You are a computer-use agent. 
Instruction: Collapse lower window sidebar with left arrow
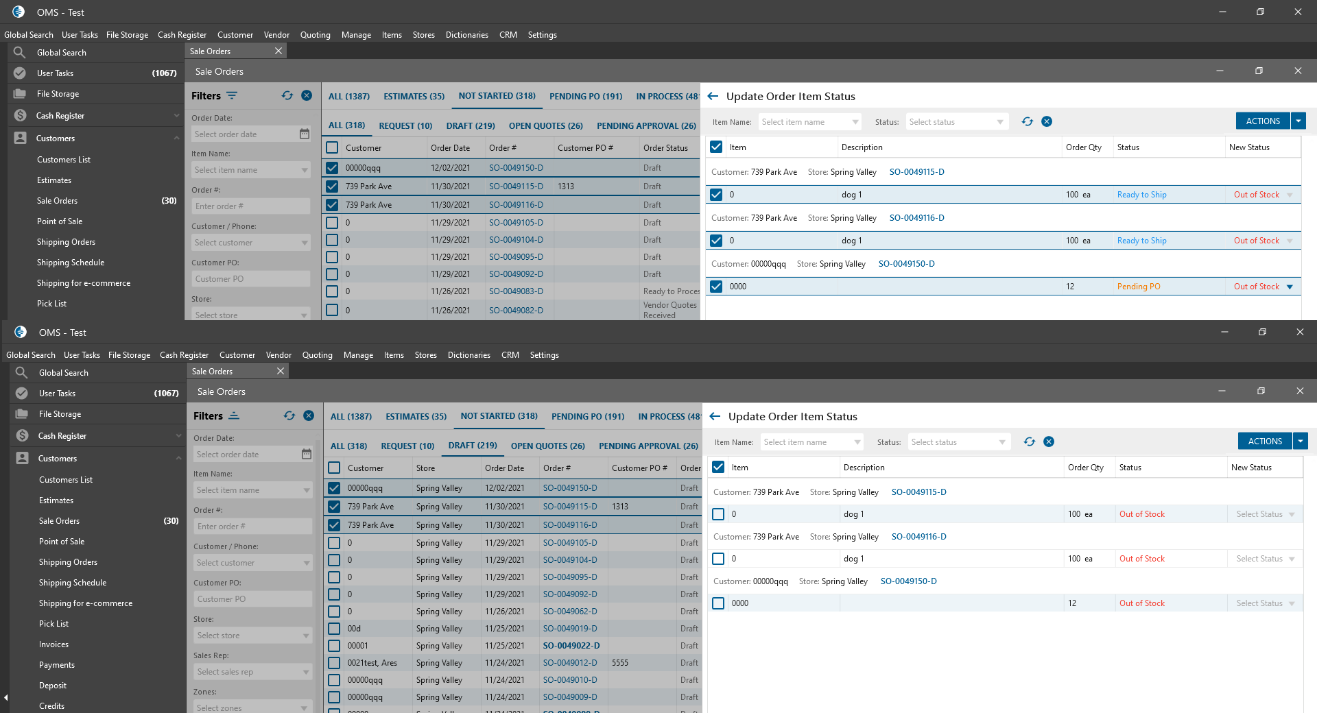pyautogui.click(x=5, y=698)
